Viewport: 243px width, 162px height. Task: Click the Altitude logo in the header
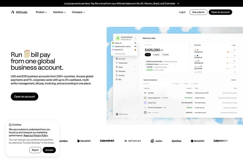point(19,12)
